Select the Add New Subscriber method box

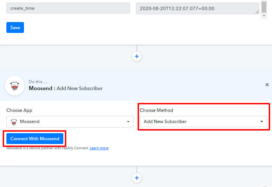(199, 122)
